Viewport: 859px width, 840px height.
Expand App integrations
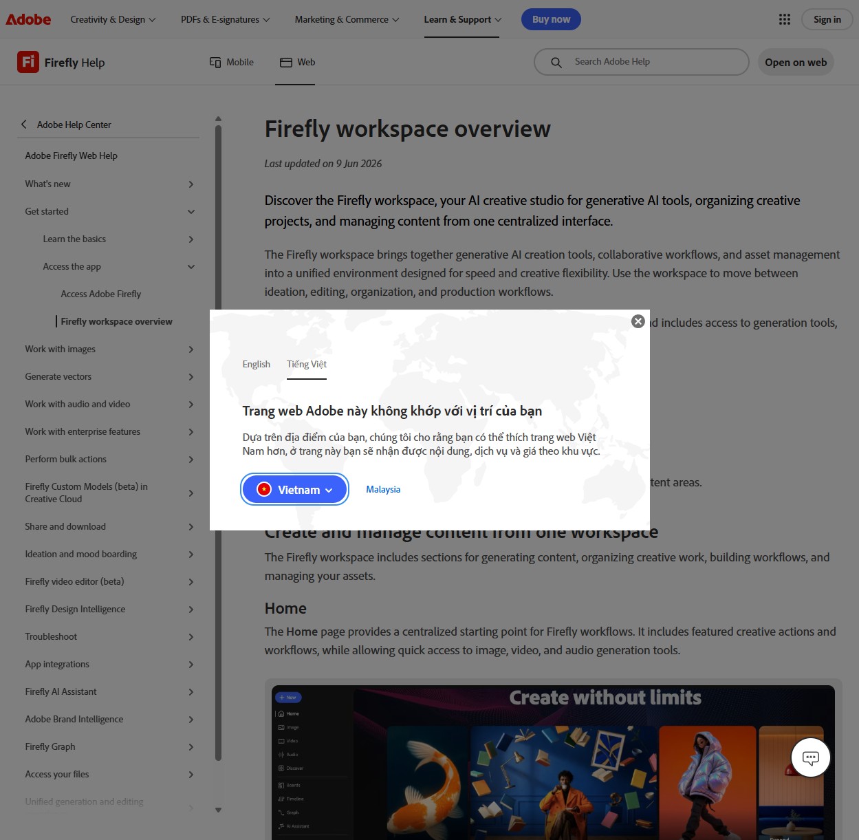point(191,664)
